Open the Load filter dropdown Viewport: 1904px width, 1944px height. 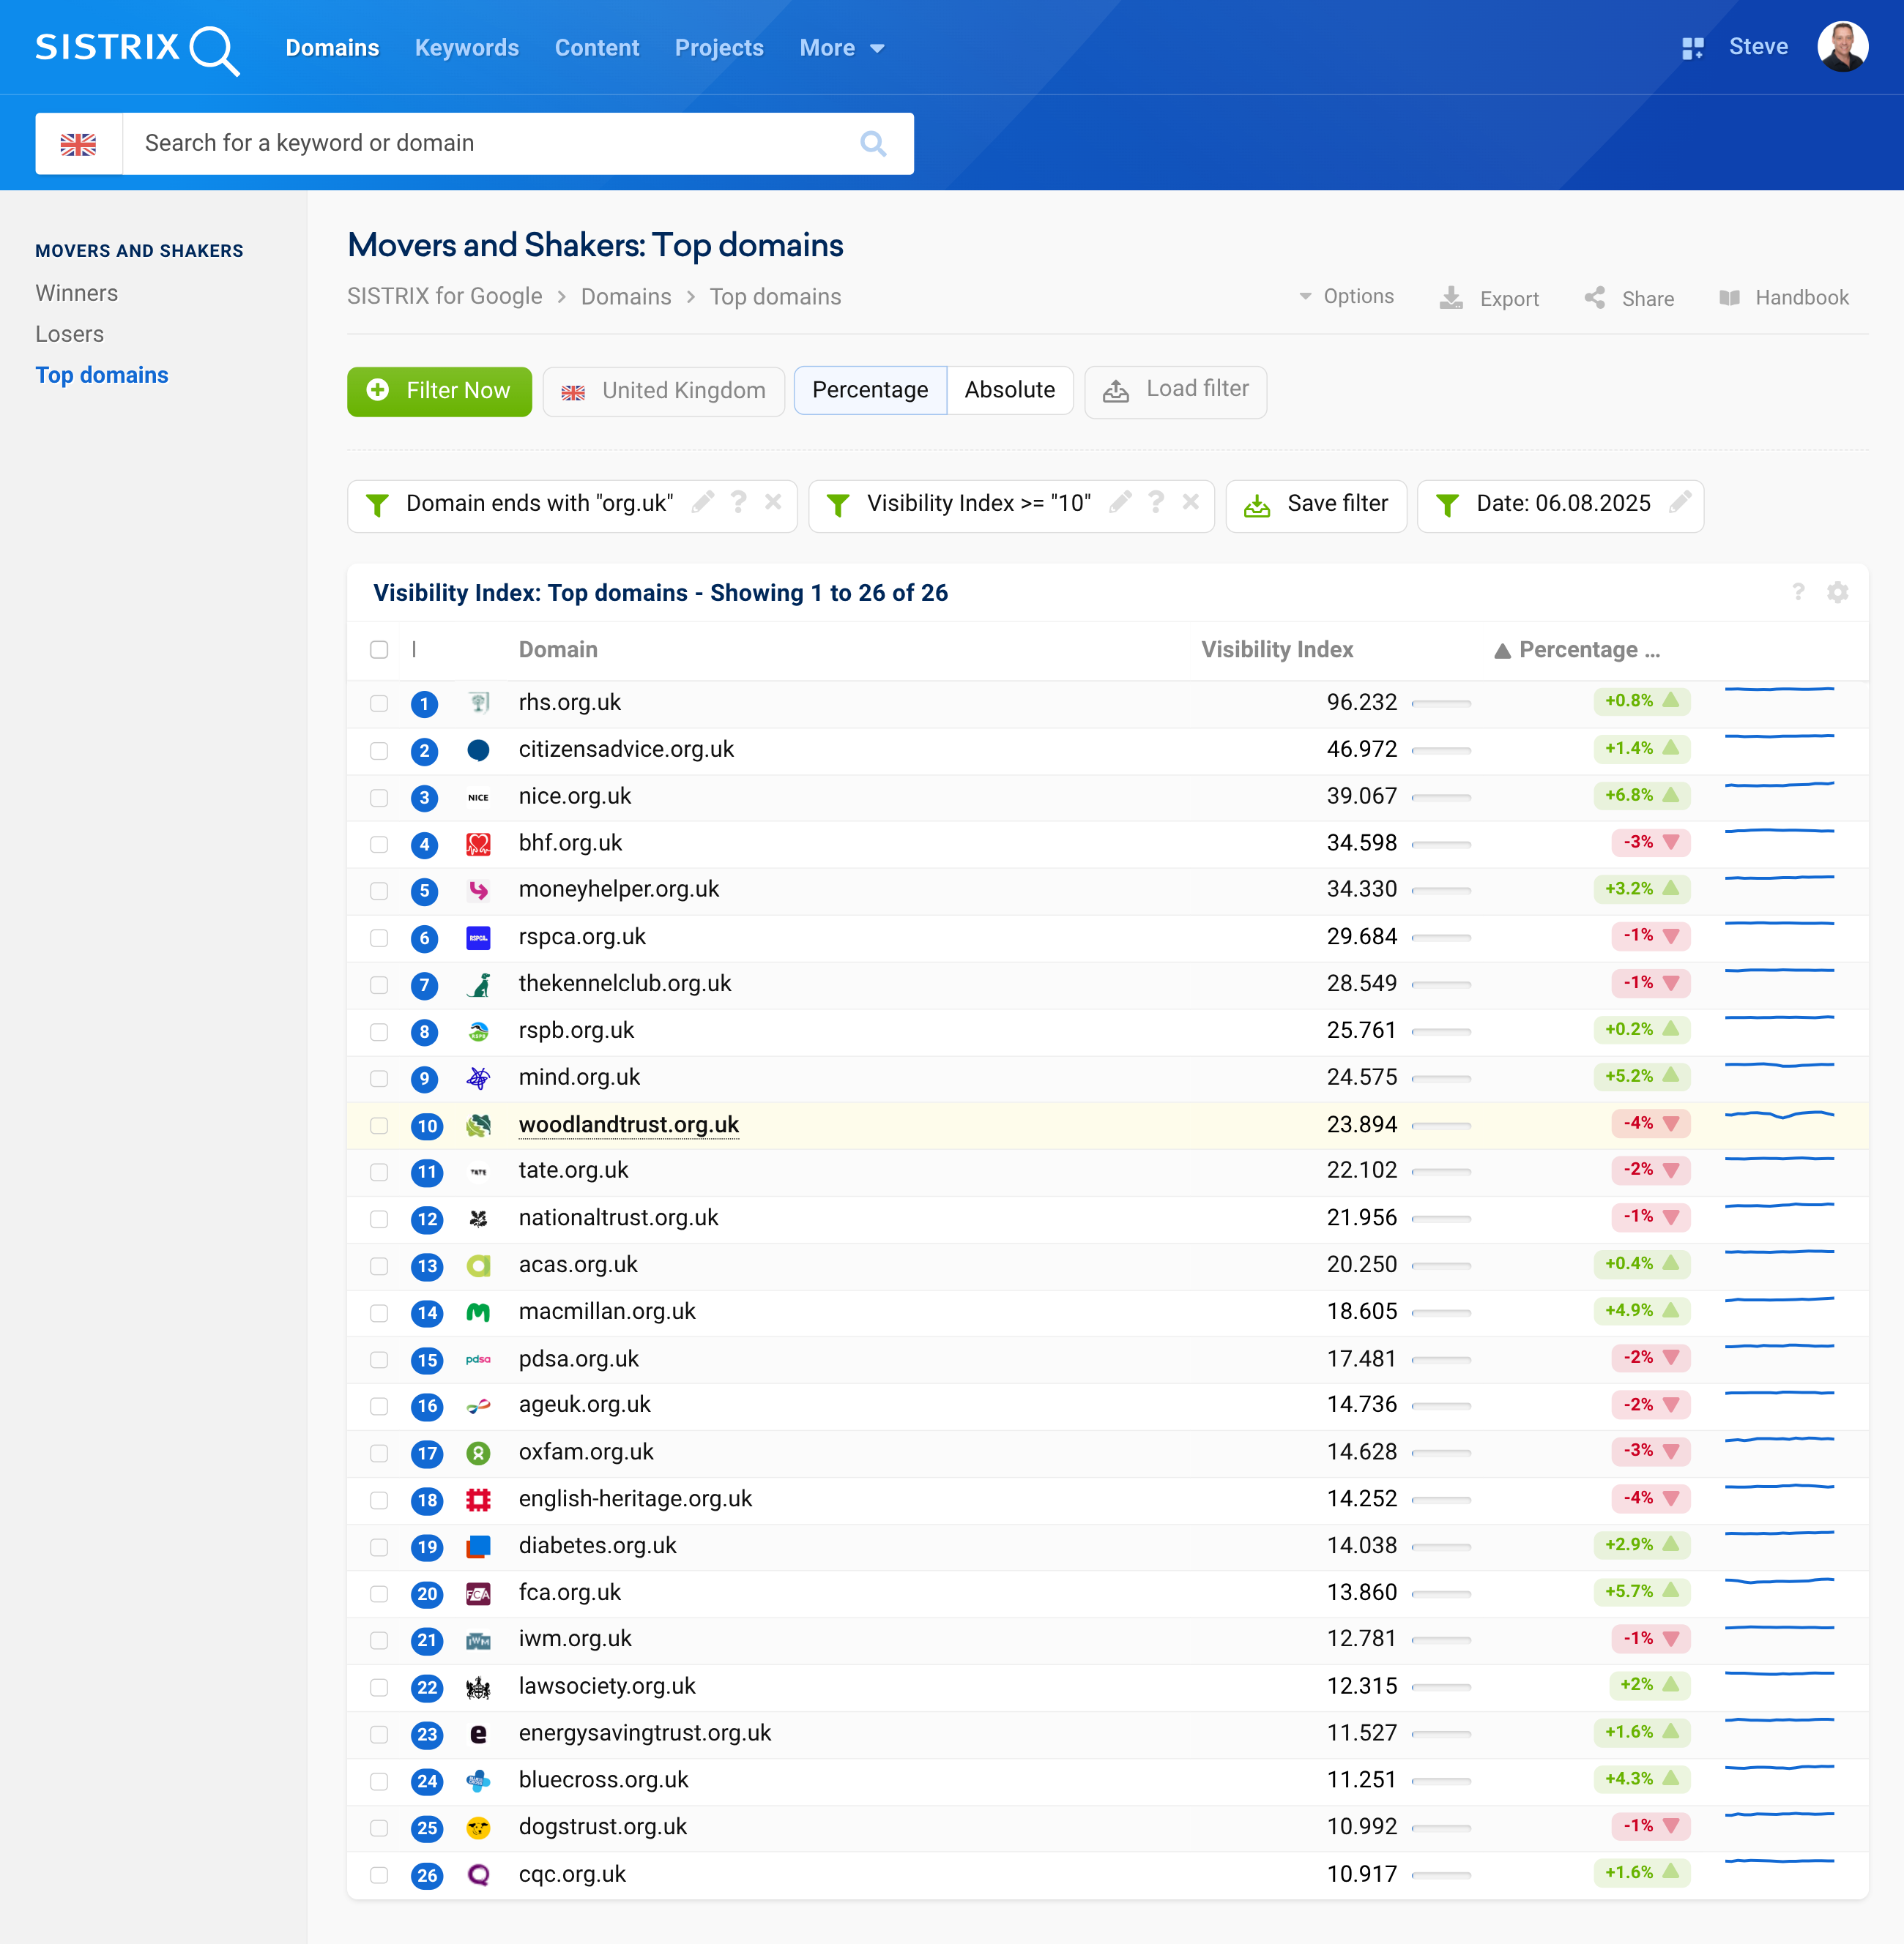pos(1176,391)
